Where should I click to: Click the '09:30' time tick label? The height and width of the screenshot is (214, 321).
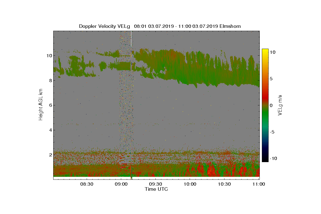click(155, 184)
